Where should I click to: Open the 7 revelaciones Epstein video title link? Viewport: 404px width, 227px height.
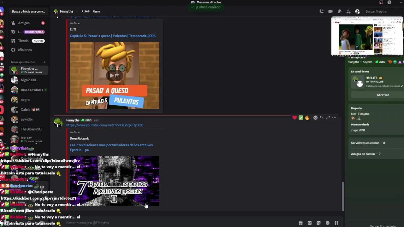pyautogui.click(x=111, y=148)
